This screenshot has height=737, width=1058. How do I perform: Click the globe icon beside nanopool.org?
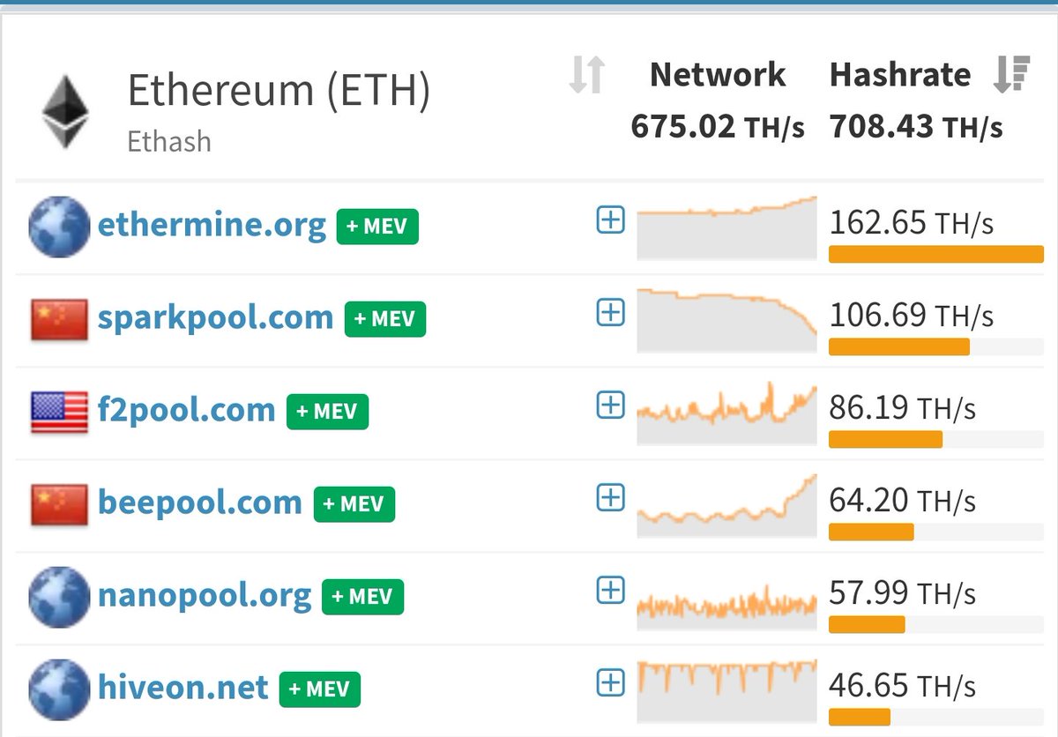click(x=59, y=597)
